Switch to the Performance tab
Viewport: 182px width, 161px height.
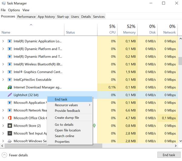[x=26, y=17]
